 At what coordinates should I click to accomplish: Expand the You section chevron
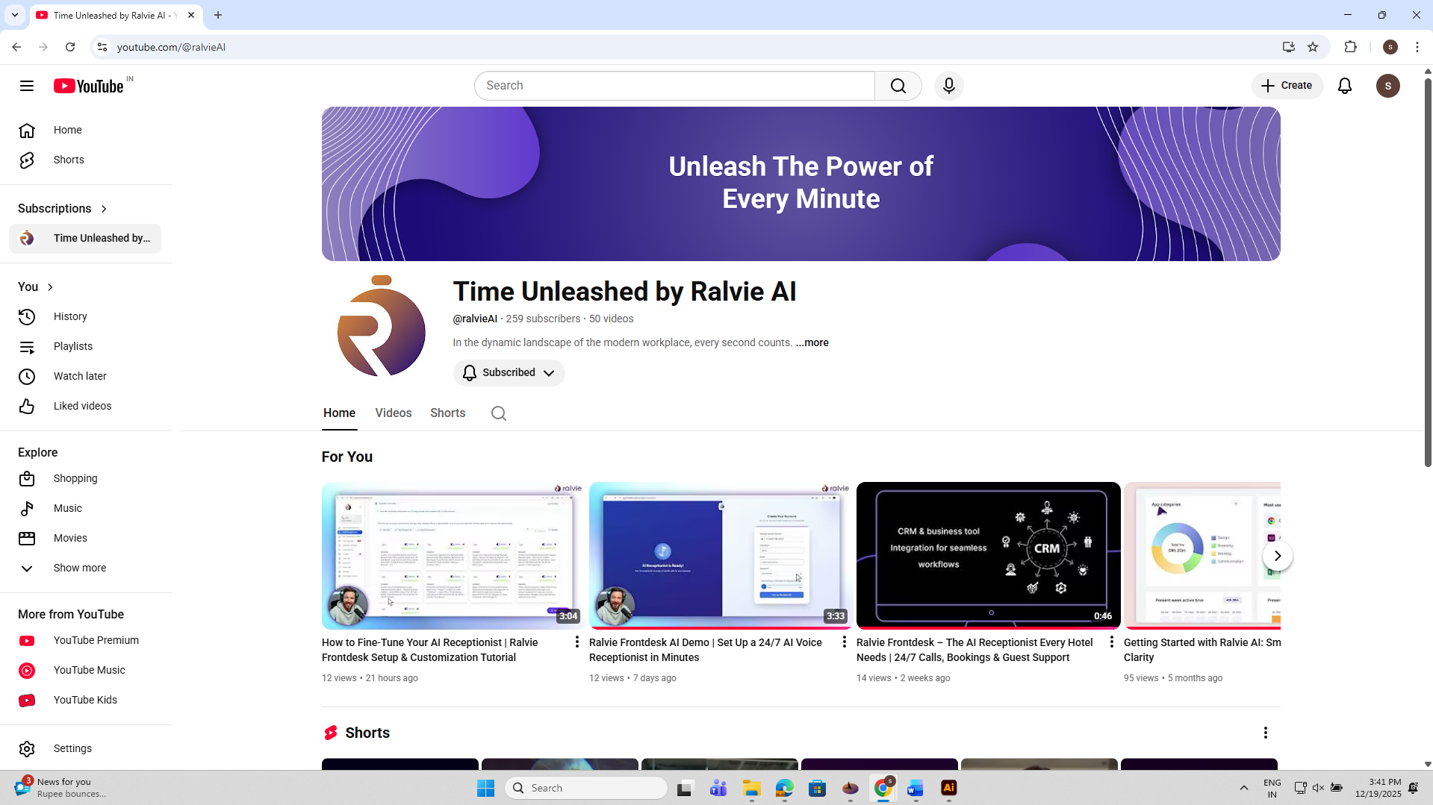[50, 287]
